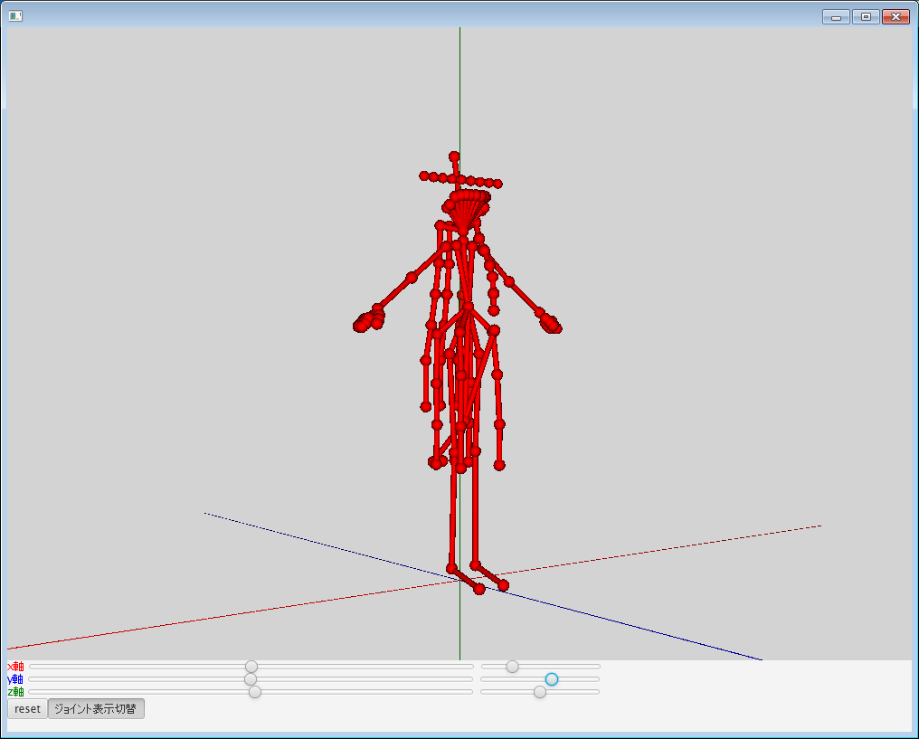Close the window
Screen dimensions: 919x739
click(x=895, y=17)
